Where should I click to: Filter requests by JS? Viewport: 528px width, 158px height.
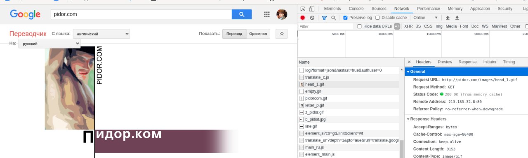tap(418, 26)
